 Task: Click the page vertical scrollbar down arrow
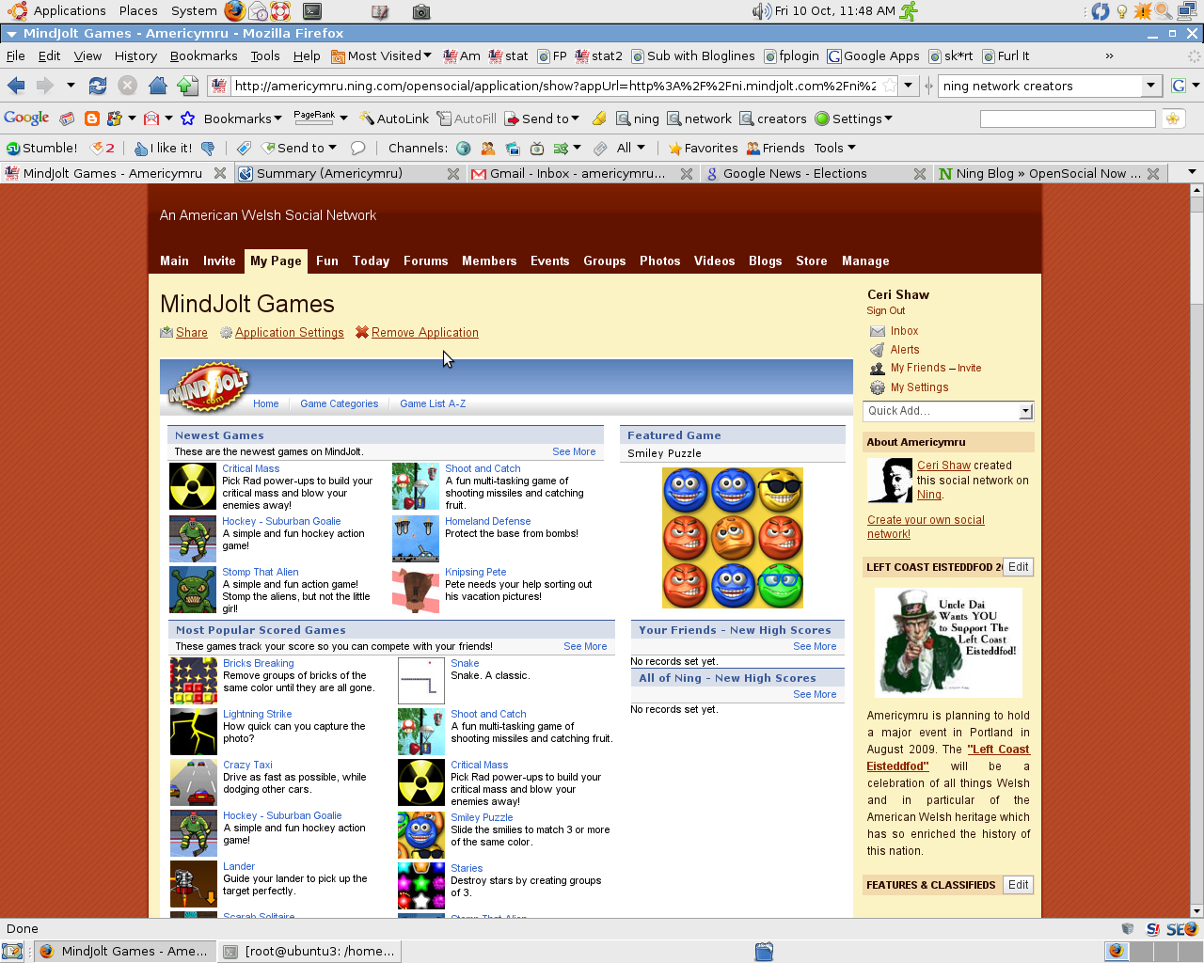[x=1196, y=910]
